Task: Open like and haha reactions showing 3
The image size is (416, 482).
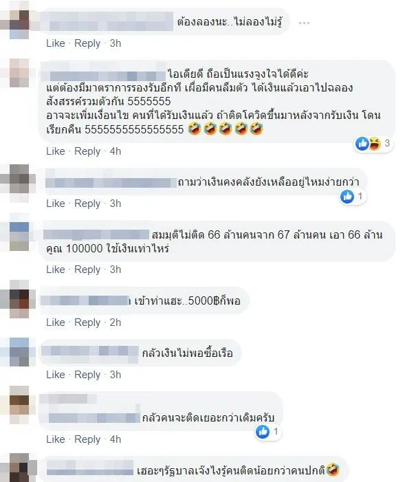Action: [x=373, y=143]
